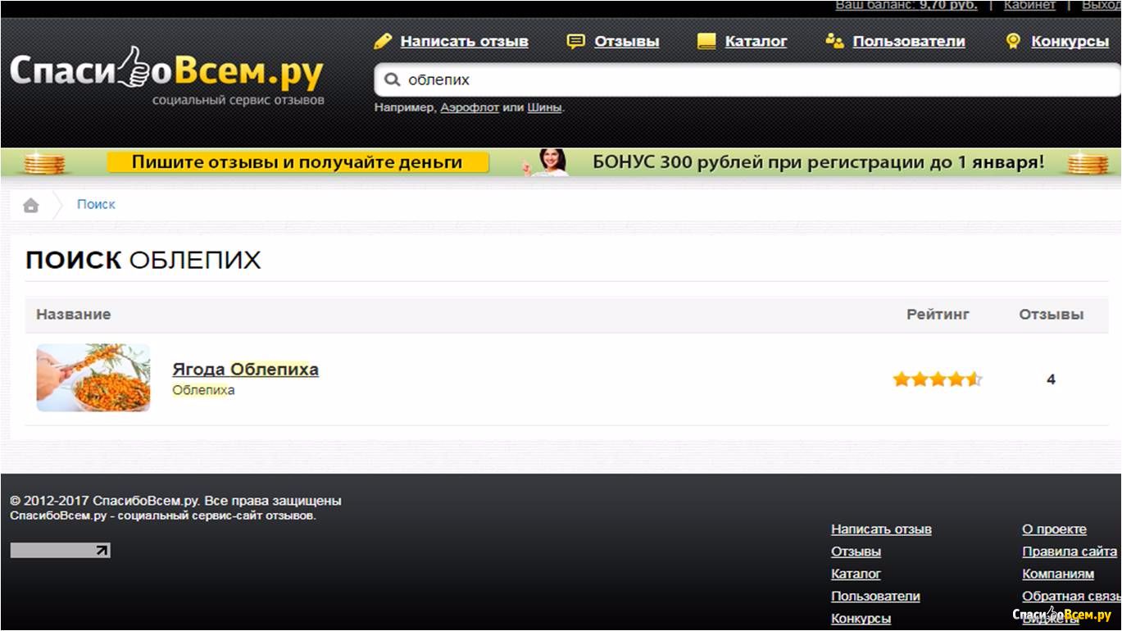Screen dimensions: 1122x631
Task: Click the search field containing облепих
Action: click(747, 80)
